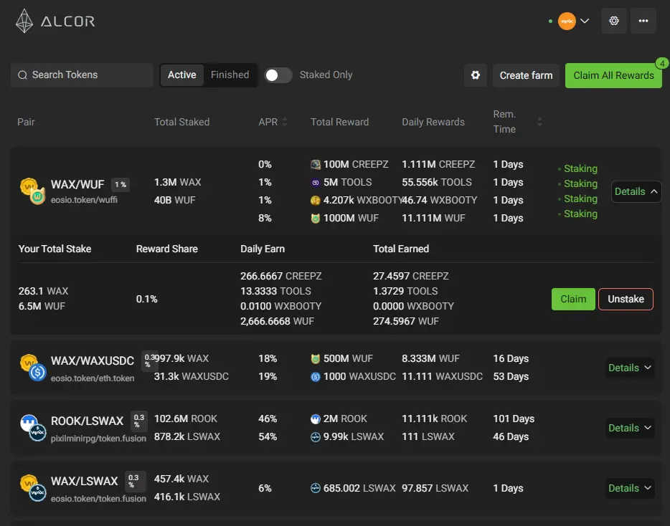Click the Pair column header

point(26,122)
